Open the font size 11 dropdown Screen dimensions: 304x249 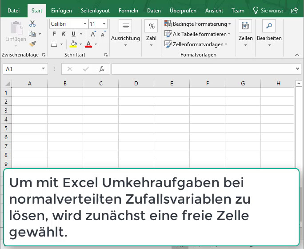click(x=104, y=24)
